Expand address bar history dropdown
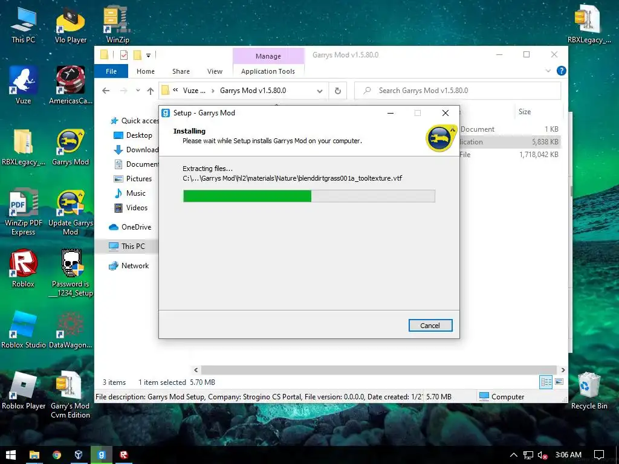This screenshot has width=619, height=464. point(320,91)
